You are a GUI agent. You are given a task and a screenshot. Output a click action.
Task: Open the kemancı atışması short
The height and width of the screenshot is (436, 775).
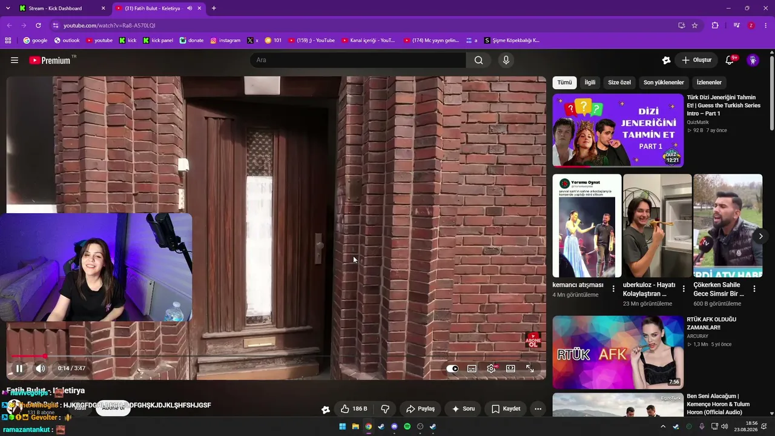(587, 225)
